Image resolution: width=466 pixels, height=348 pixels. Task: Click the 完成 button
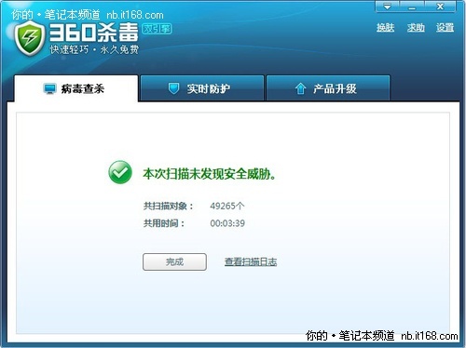pyautogui.click(x=174, y=261)
